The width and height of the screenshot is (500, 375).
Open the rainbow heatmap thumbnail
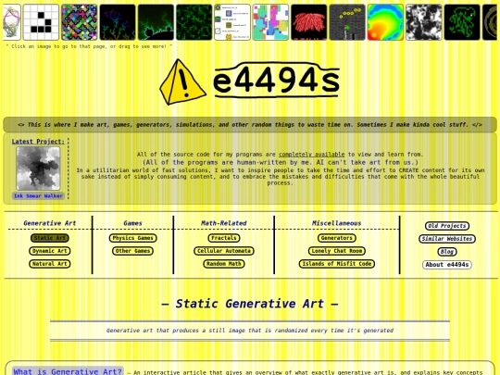coord(385,22)
